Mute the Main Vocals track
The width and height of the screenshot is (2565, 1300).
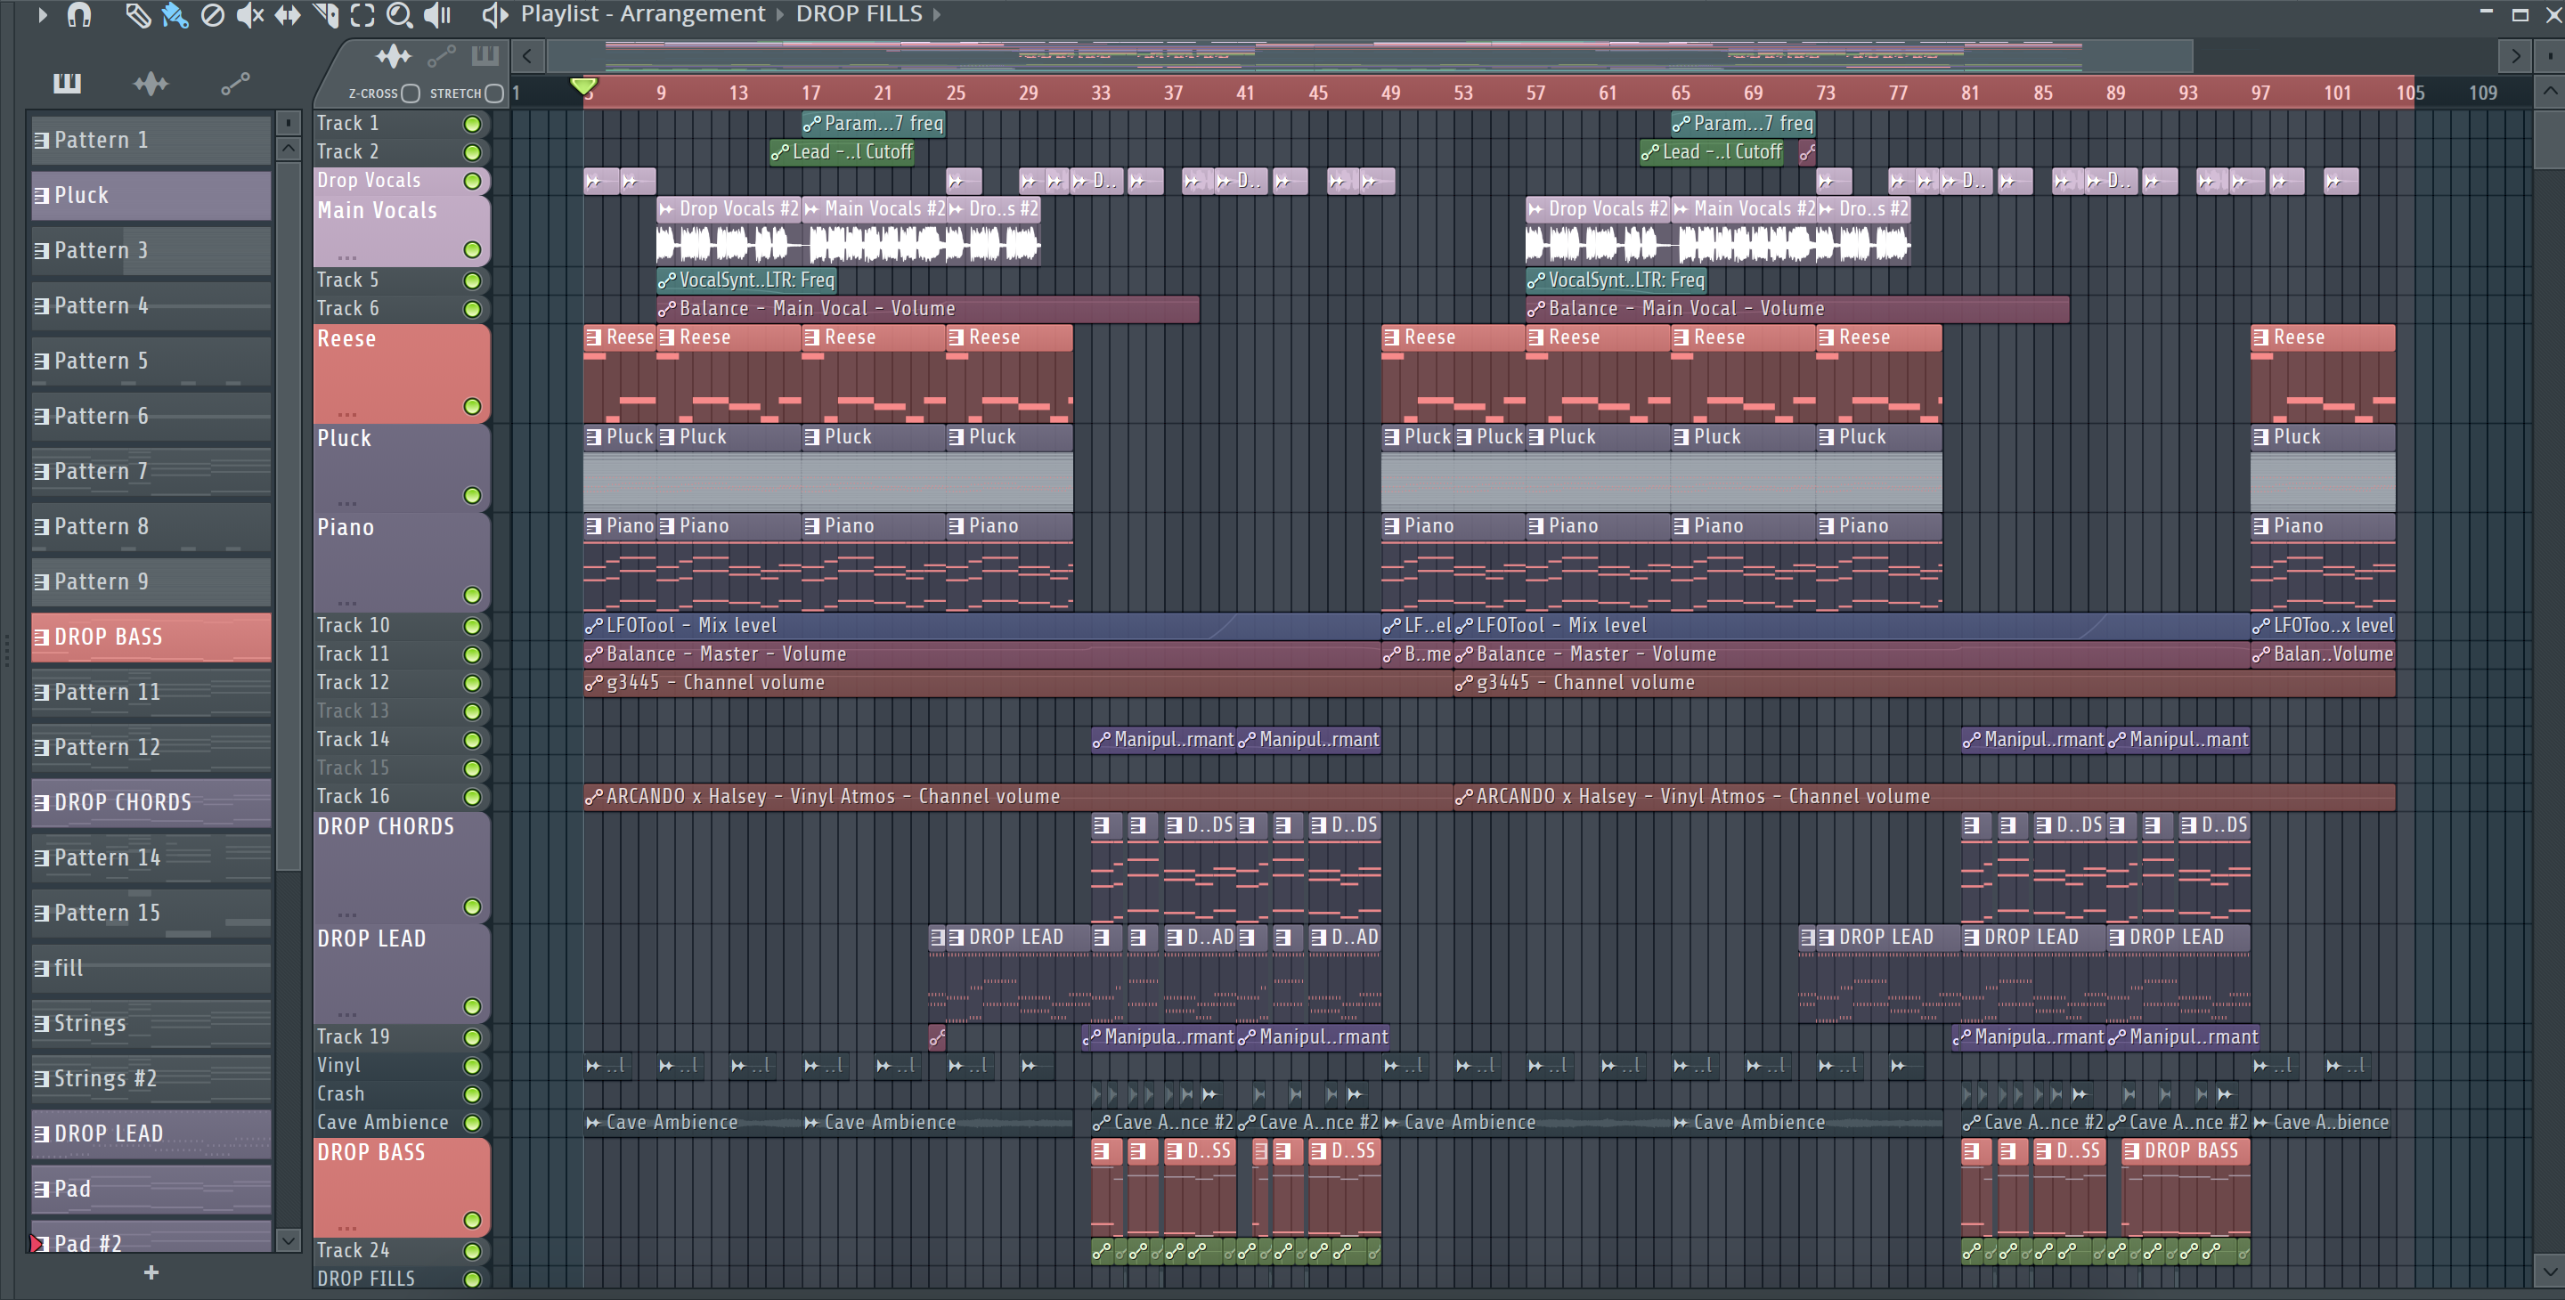(x=472, y=250)
